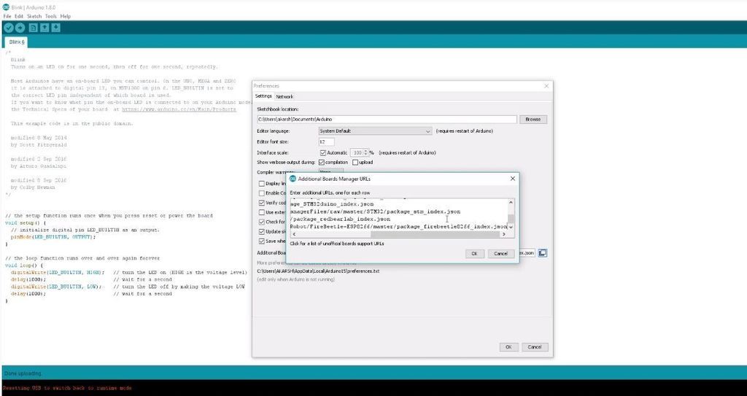747x396 pixels.
Task: Click the Open sketch icon in toolbar
Action: (44, 28)
